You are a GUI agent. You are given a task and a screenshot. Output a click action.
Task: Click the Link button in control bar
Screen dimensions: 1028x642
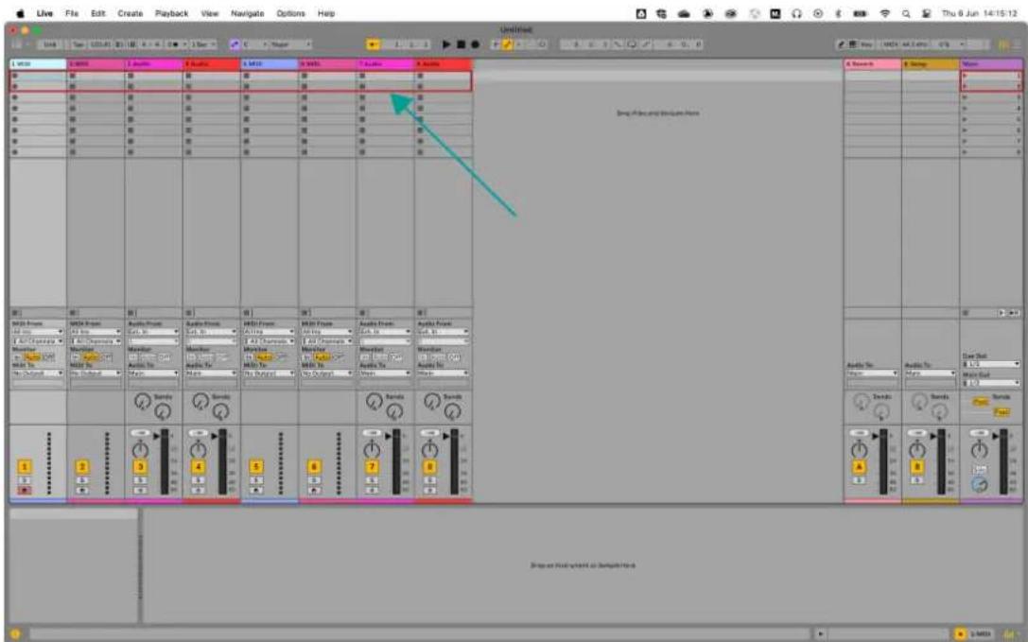tap(50, 43)
